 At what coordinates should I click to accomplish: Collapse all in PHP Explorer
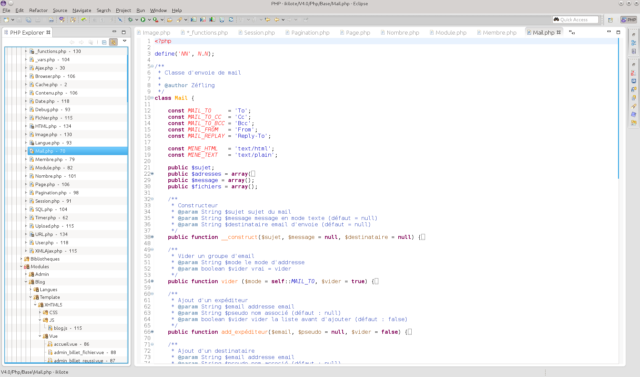coord(104,42)
